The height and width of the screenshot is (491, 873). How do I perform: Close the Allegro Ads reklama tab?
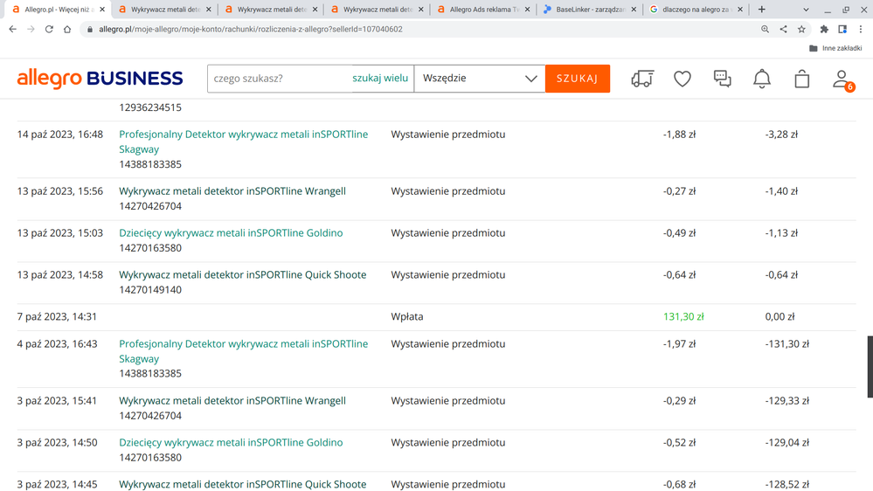pos(527,10)
